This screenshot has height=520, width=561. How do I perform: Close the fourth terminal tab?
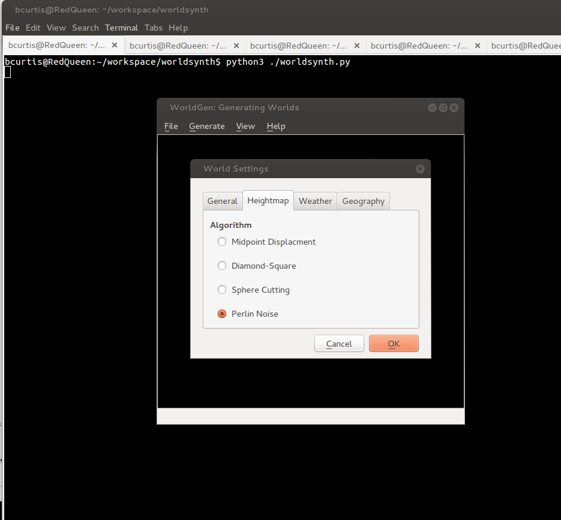(478, 46)
